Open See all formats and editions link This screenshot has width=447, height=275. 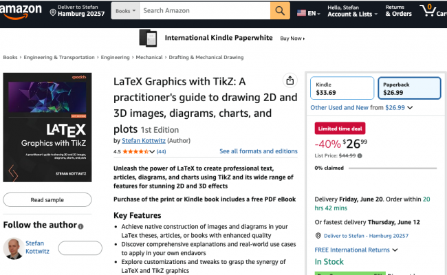pyautogui.click(x=259, y=151)
